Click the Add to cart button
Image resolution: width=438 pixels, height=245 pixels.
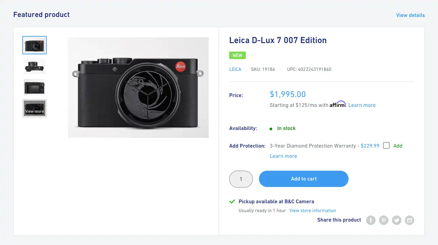tap(304, 179)
